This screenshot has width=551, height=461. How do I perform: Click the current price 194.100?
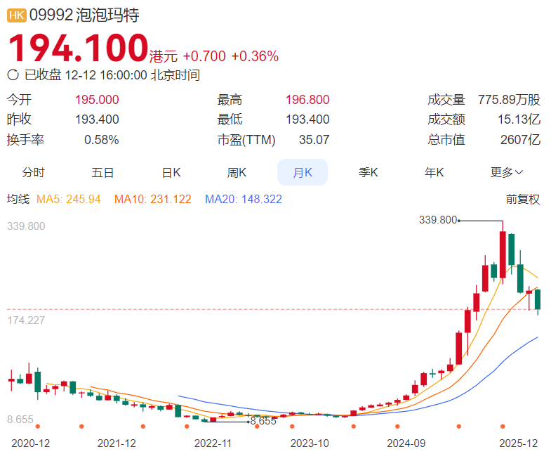(78, 48)
